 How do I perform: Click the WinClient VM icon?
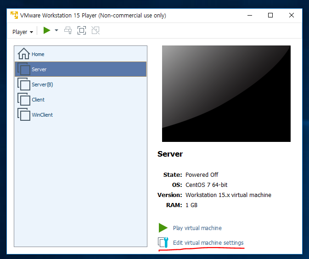click(24, 114)
